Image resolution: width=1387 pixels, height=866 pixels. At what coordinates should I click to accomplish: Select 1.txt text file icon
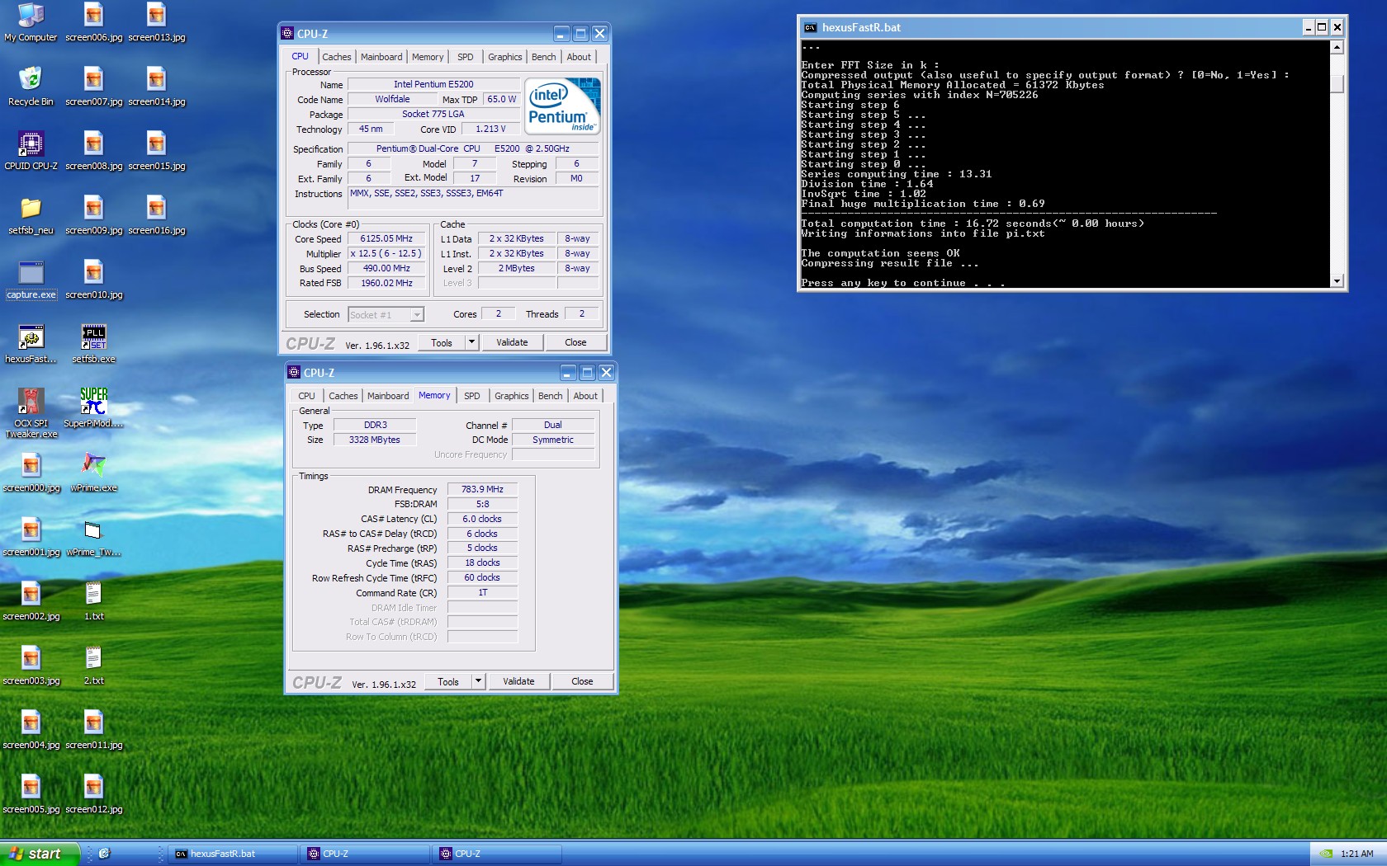tap(93, 601)
